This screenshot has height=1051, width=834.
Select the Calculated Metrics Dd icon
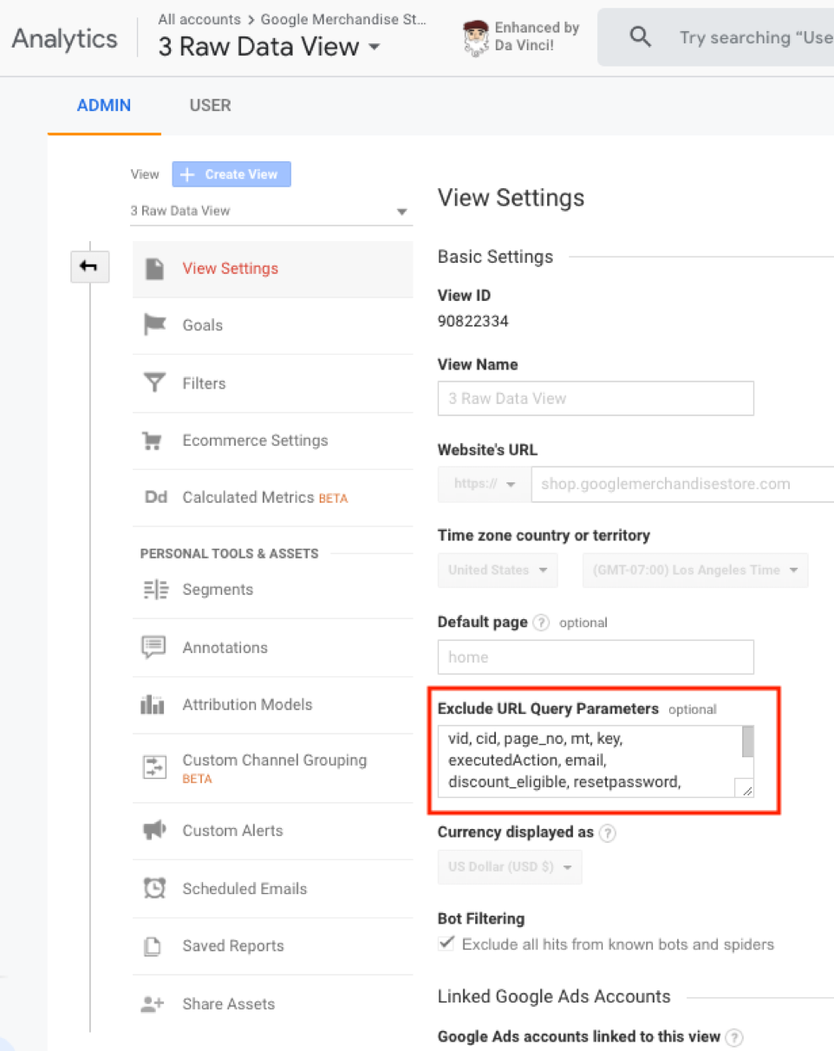[x=155, y=498]
